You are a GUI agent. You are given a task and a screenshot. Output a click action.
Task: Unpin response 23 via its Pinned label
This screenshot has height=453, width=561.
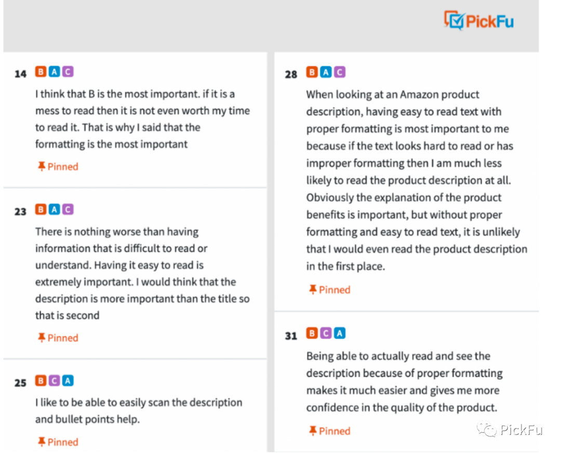[x=58, y=338]
